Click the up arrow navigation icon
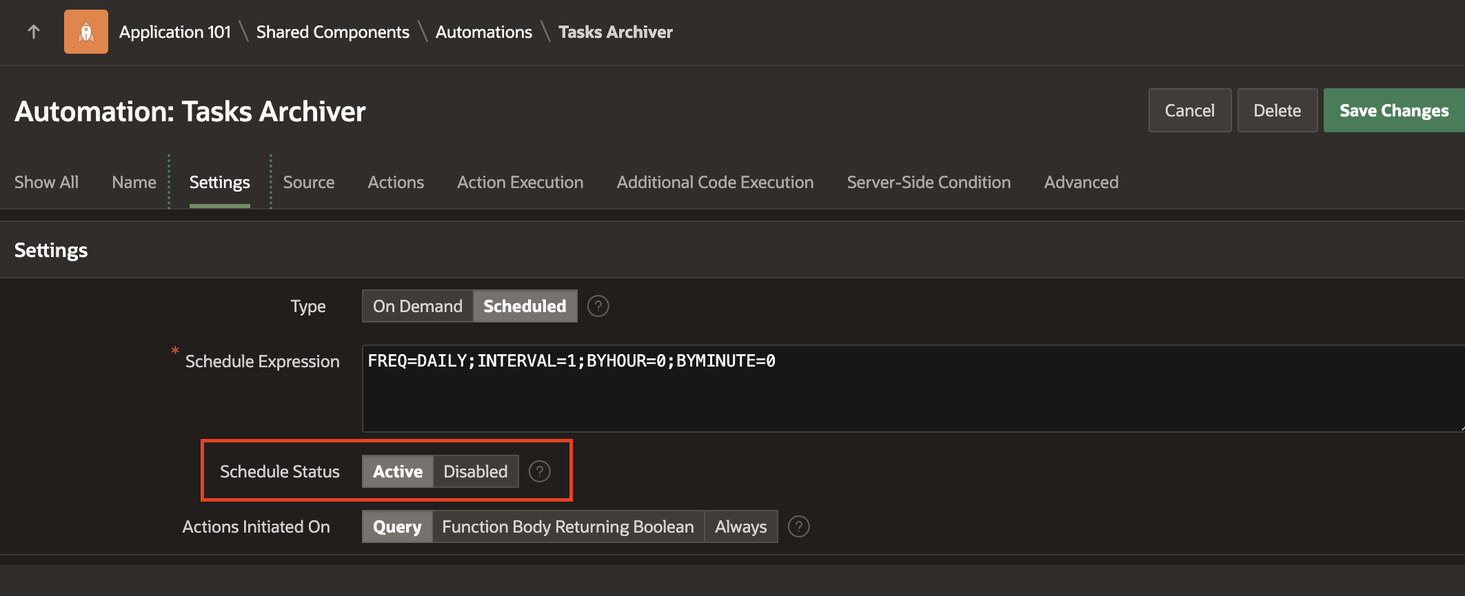This screenshot has height=596, width=1465. (x=33, y=32)
